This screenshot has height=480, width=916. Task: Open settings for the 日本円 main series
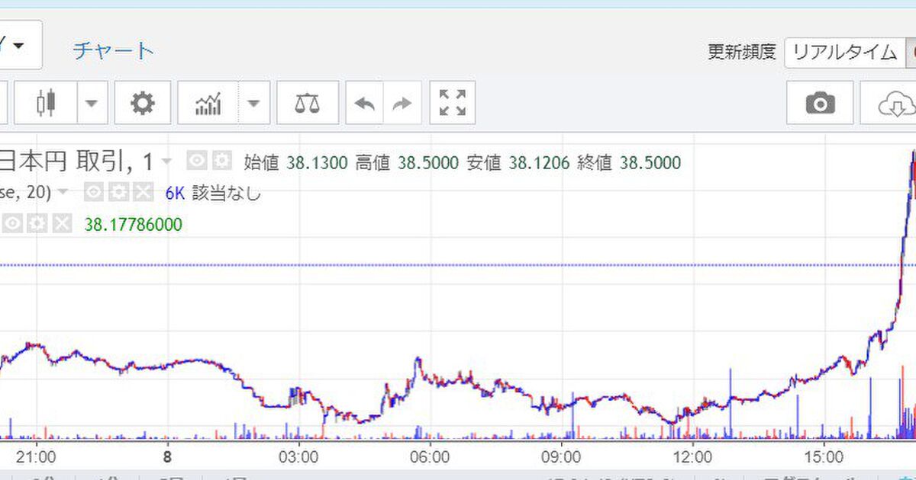[221, 162]
